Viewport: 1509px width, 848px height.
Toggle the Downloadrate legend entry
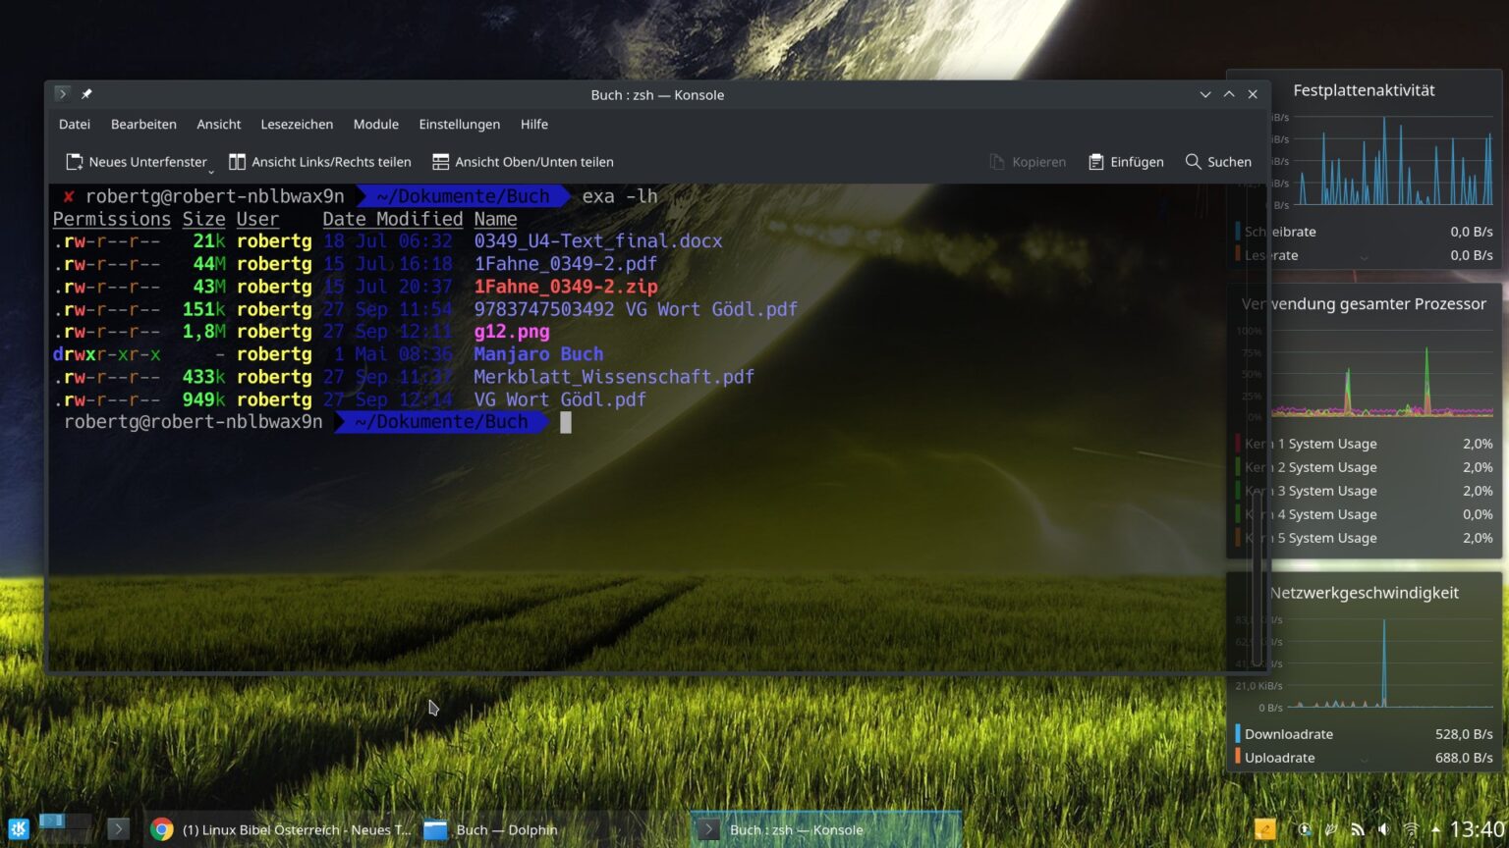click(x=1237, y=733)
